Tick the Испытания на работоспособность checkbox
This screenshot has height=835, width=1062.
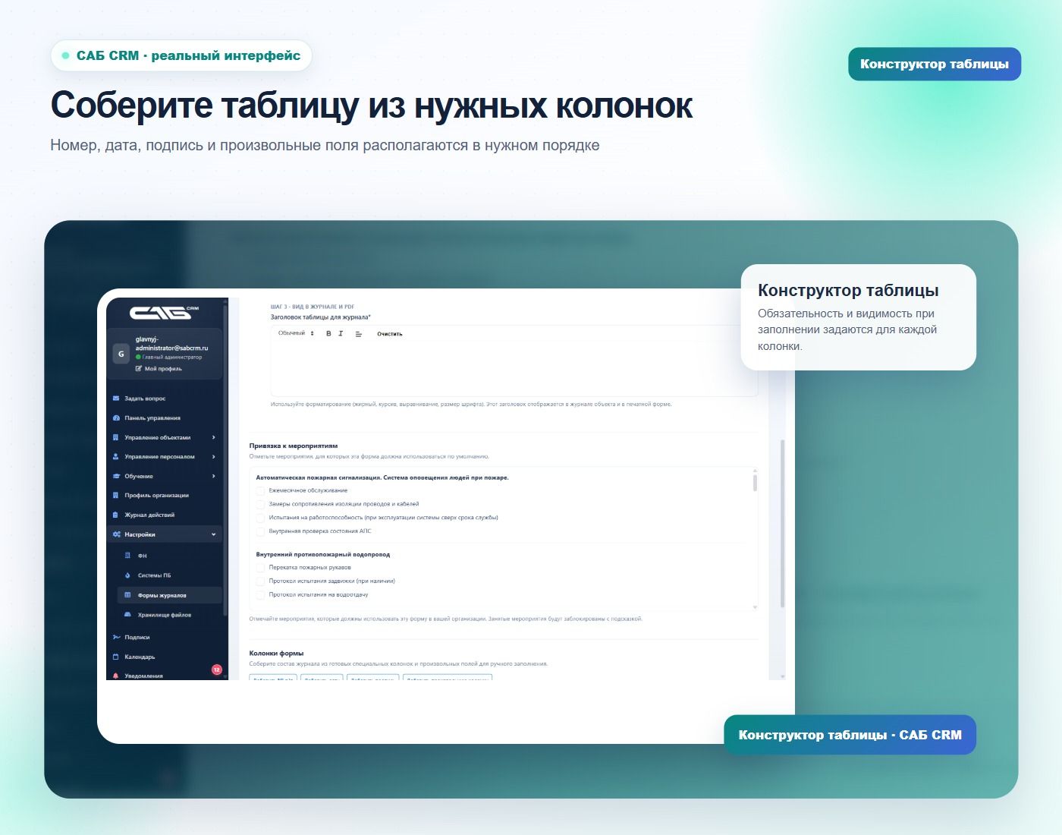pos(260,518)
